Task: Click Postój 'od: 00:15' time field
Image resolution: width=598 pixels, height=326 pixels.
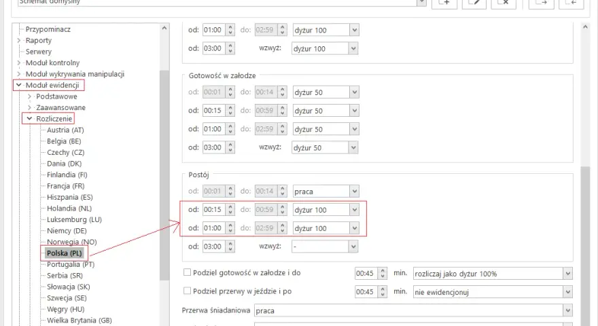Action: click(x=213, y=209)
